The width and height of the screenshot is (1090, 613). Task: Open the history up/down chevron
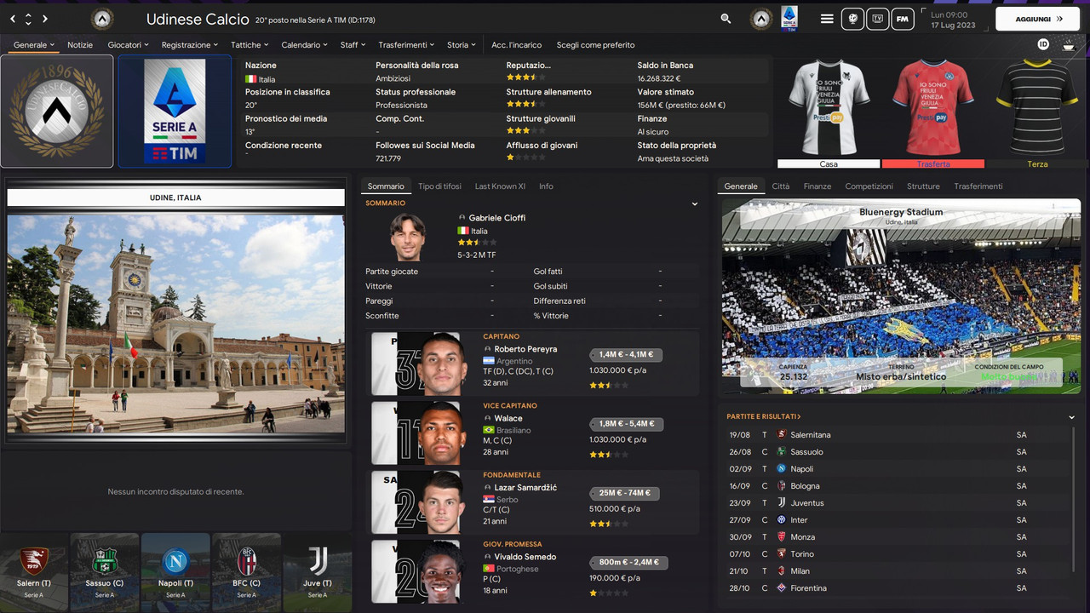[x=29, y=19]
